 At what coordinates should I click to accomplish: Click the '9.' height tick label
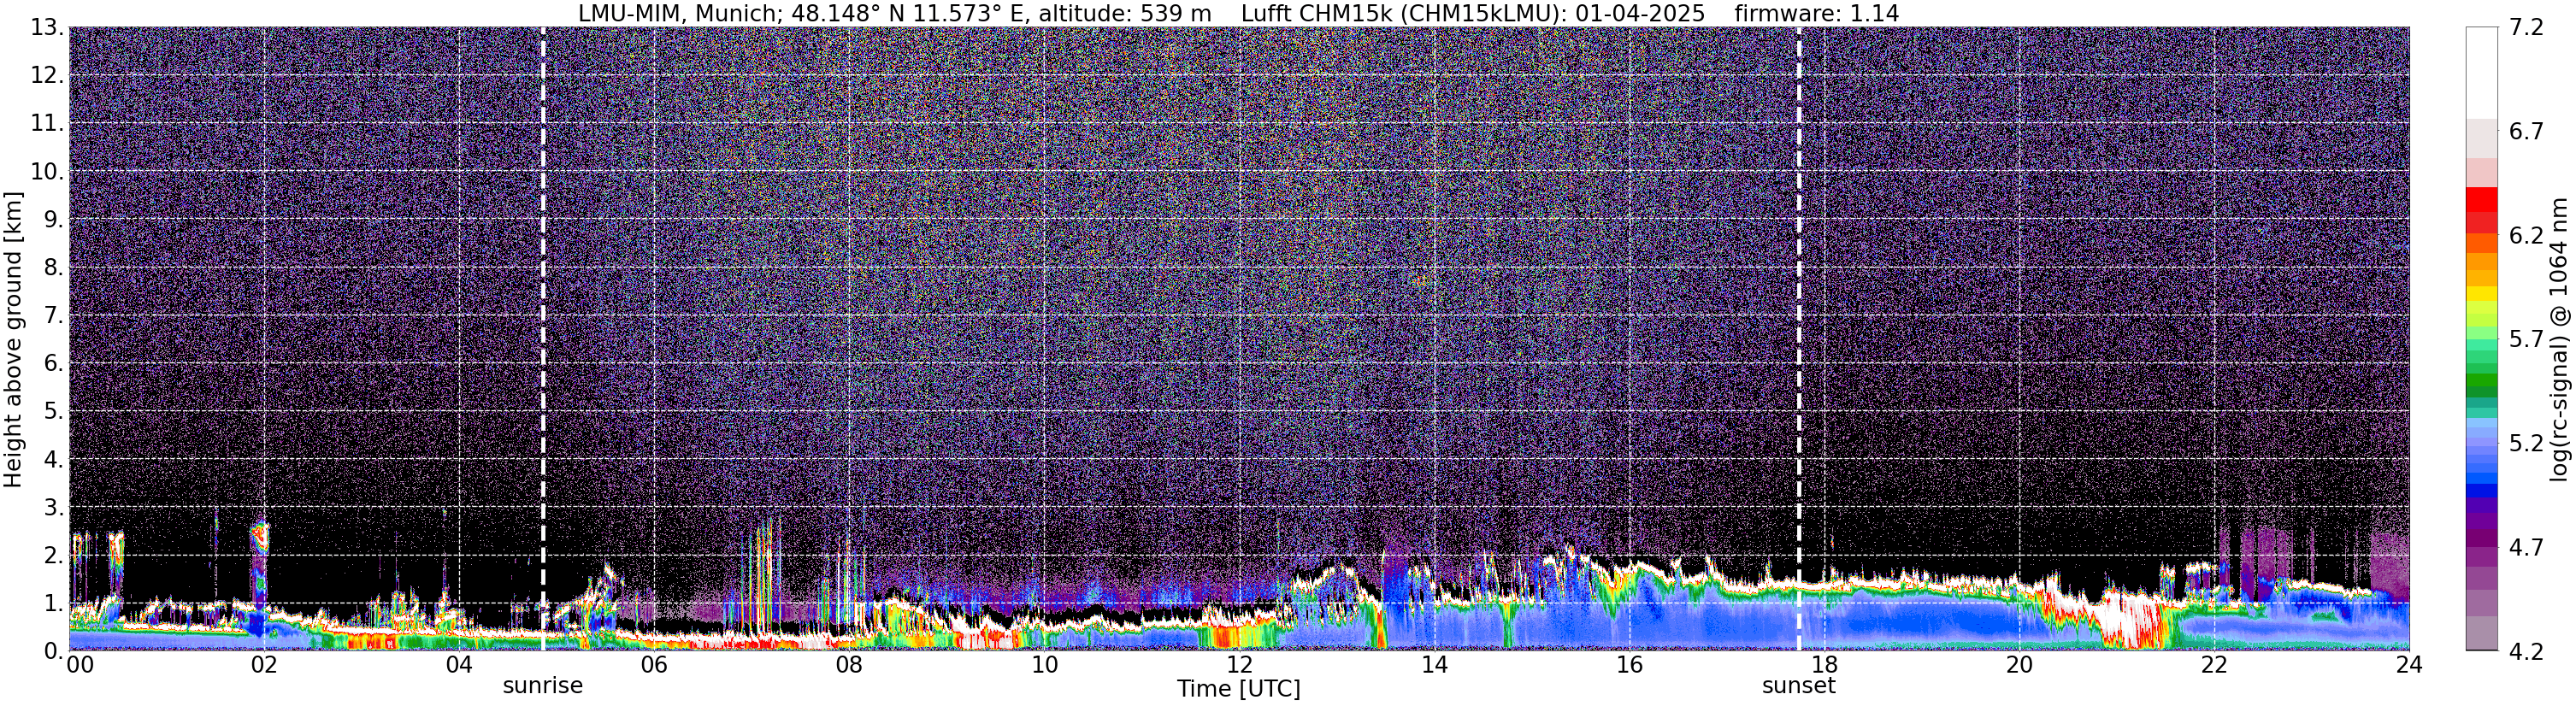click(x=54, y=220)
